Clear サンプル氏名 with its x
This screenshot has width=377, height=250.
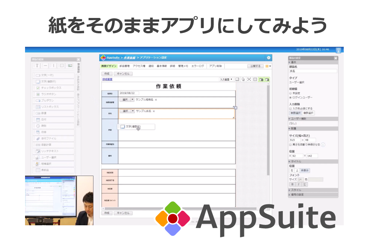click(154, 111)
